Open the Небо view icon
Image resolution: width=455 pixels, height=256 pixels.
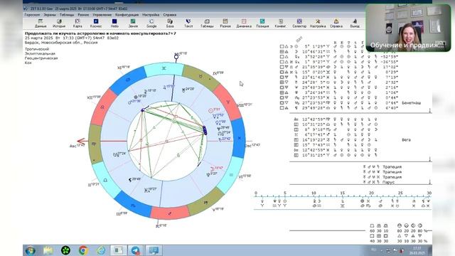tap(114, 23)
